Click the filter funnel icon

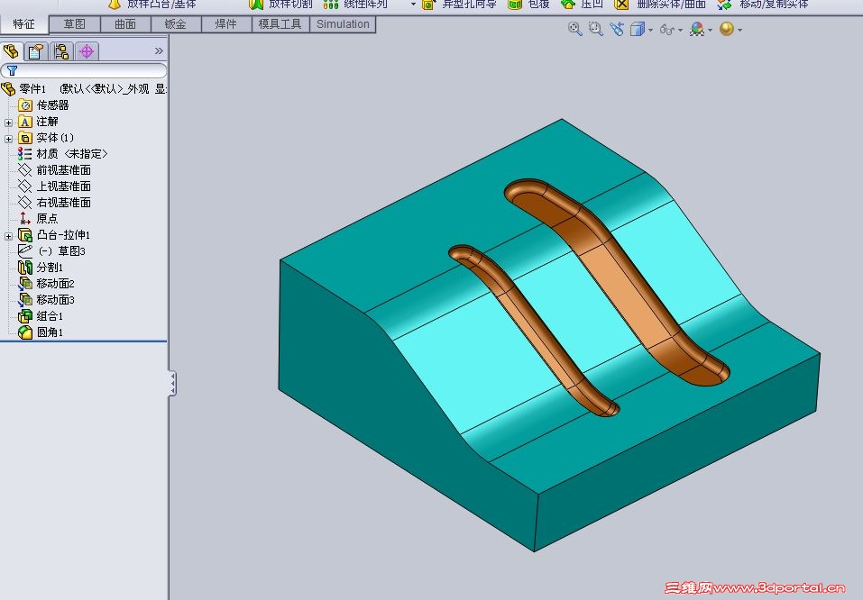pos(12,70)
